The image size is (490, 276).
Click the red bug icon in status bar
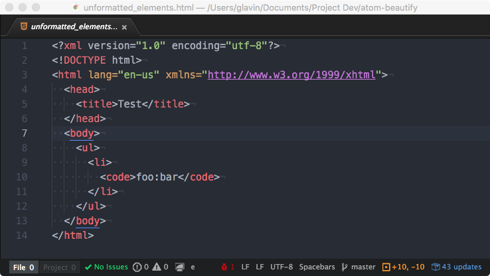click(x=224, y=267)
